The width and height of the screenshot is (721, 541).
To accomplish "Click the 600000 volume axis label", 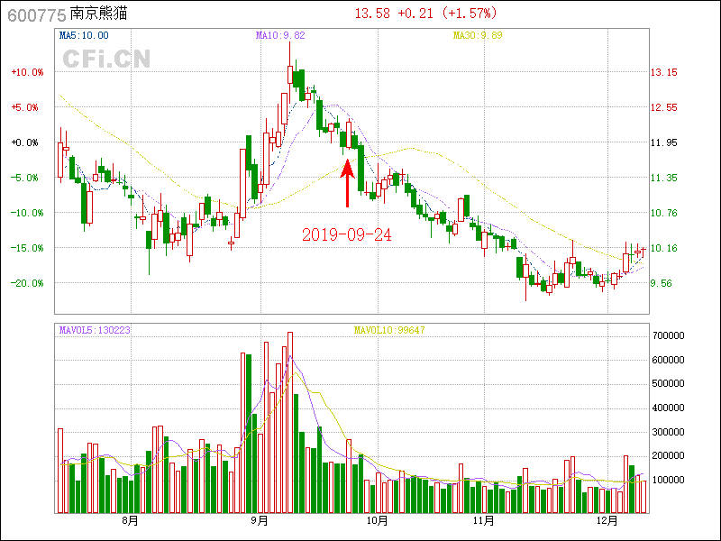I will [668, 360].
